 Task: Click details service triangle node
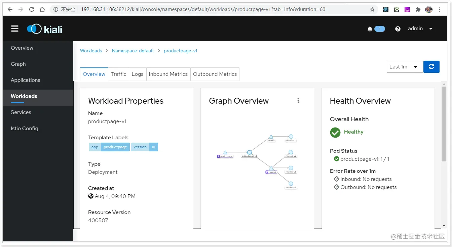tap(271, 137)
